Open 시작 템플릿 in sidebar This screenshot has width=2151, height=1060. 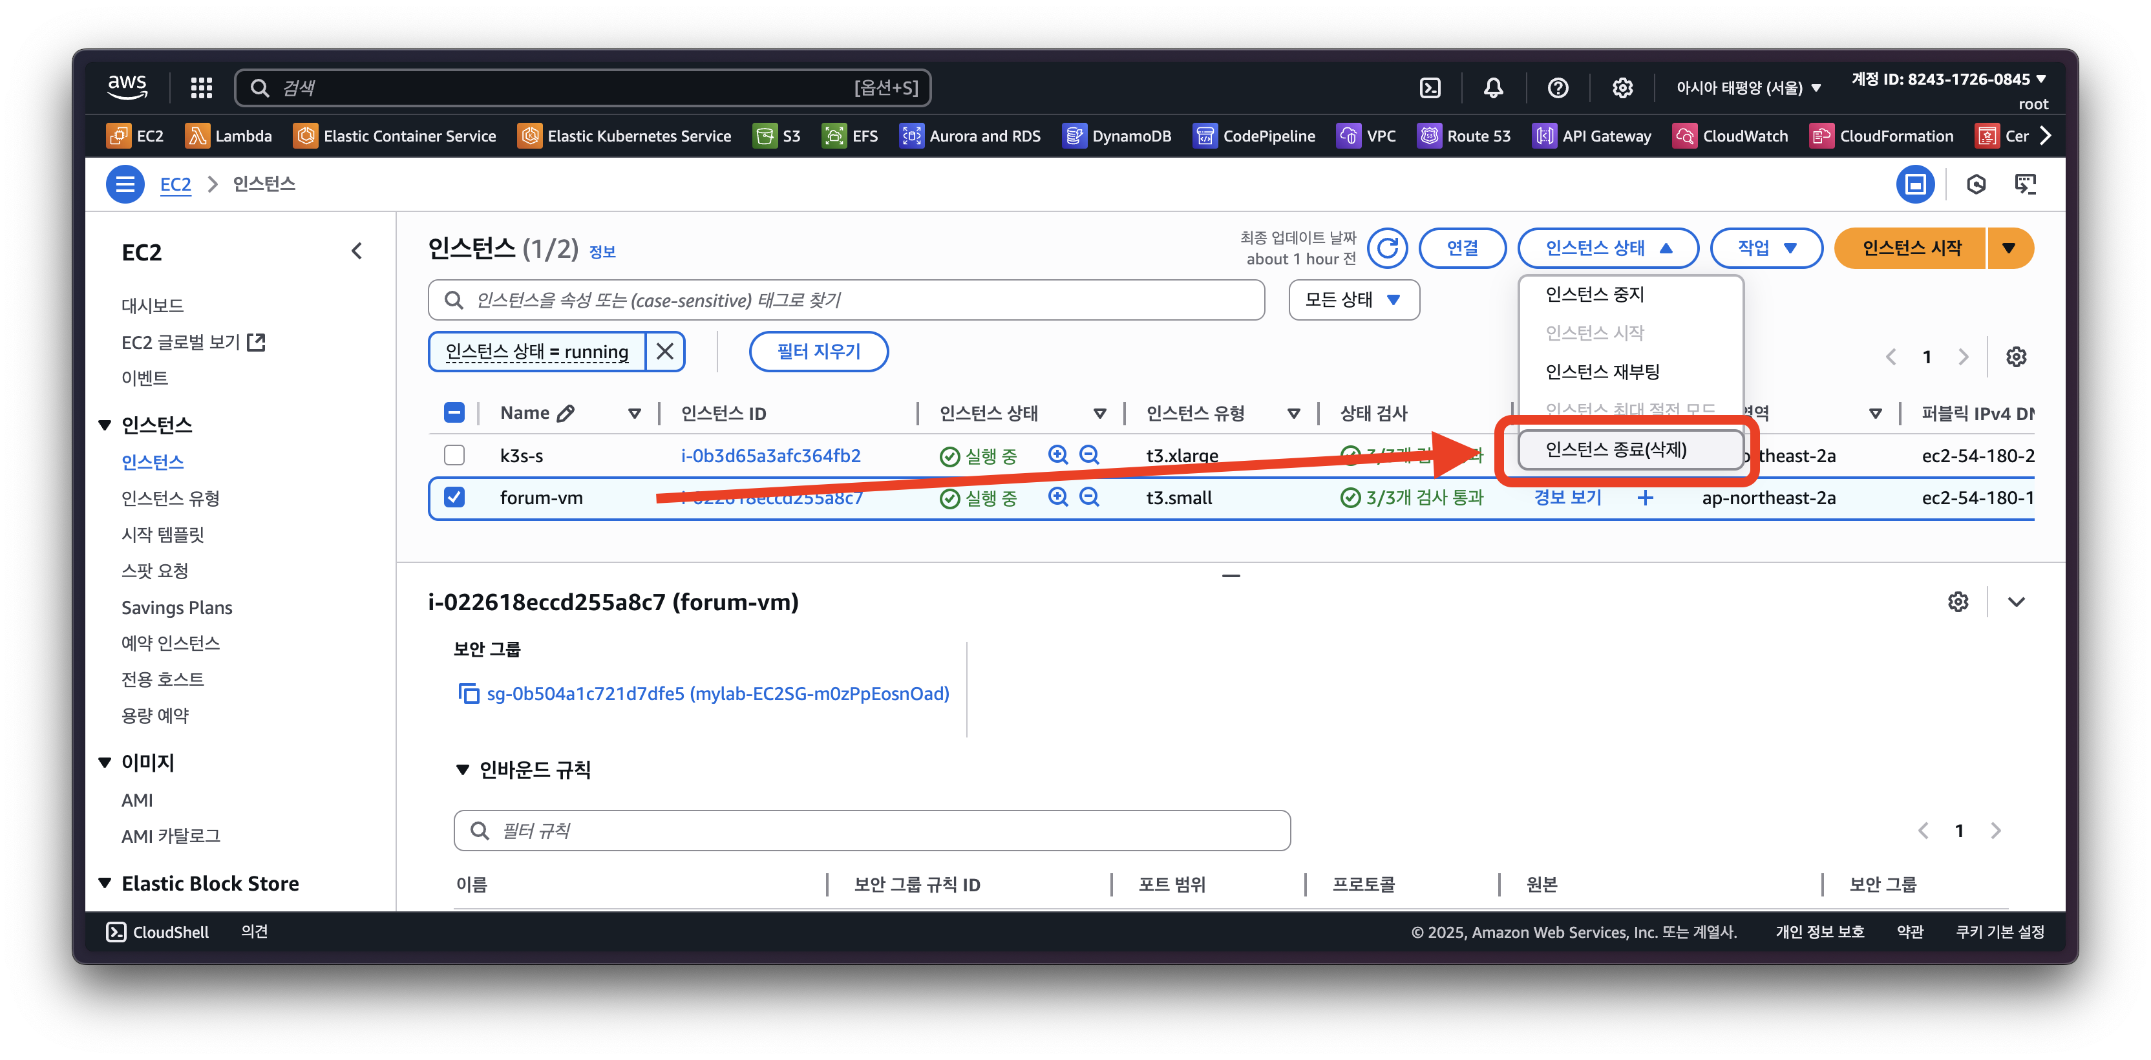[163, 535]
